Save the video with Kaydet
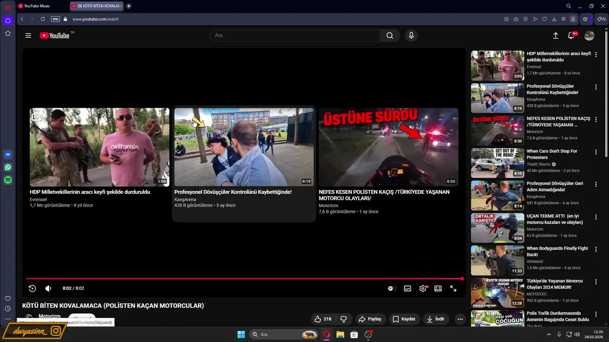 point(404,319)
